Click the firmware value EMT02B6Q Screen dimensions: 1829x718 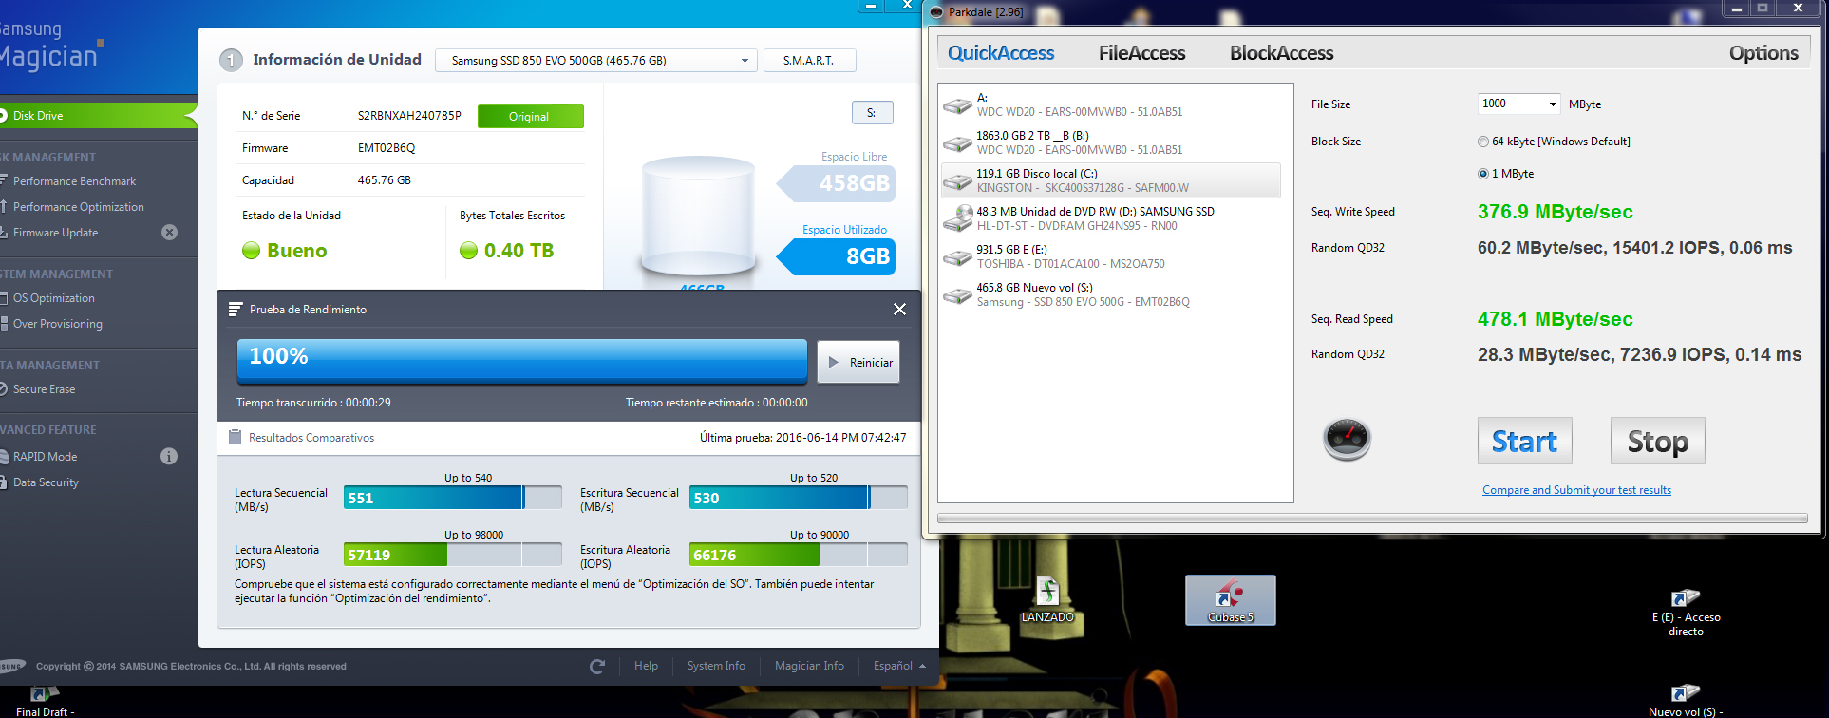click(387, 148)
